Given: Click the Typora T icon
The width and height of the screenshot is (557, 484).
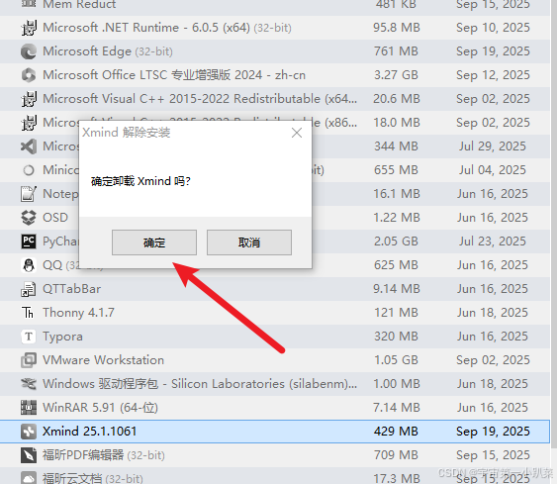Looking at the screenshot, I should coord(29,337).
